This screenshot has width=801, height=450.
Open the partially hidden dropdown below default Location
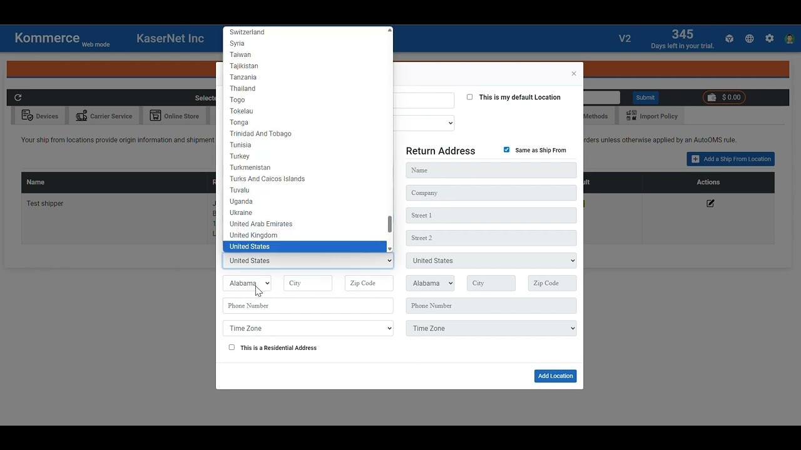424,123
